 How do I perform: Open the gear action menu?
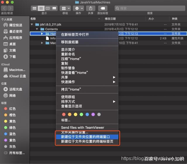tap(79, 8)
